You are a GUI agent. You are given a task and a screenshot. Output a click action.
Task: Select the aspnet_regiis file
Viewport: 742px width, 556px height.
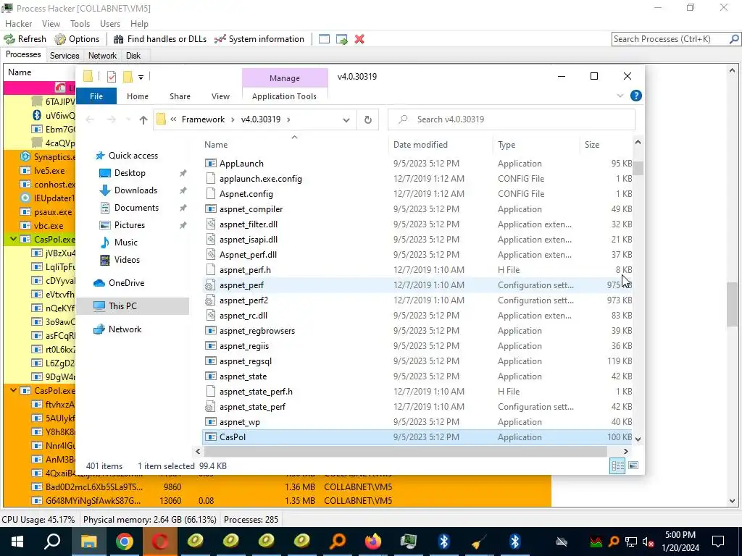418,345
